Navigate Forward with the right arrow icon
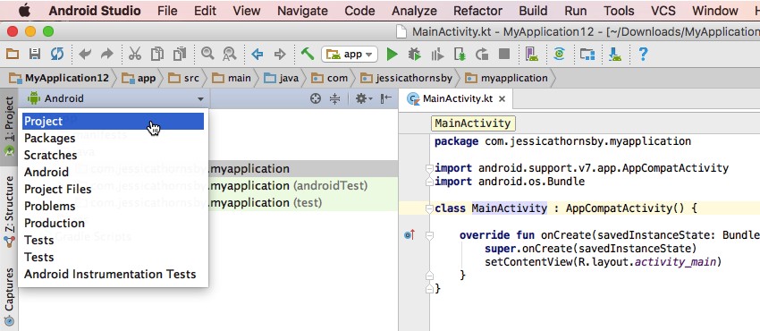The height and width of the screenshot is (331, 760). (280, 54)
